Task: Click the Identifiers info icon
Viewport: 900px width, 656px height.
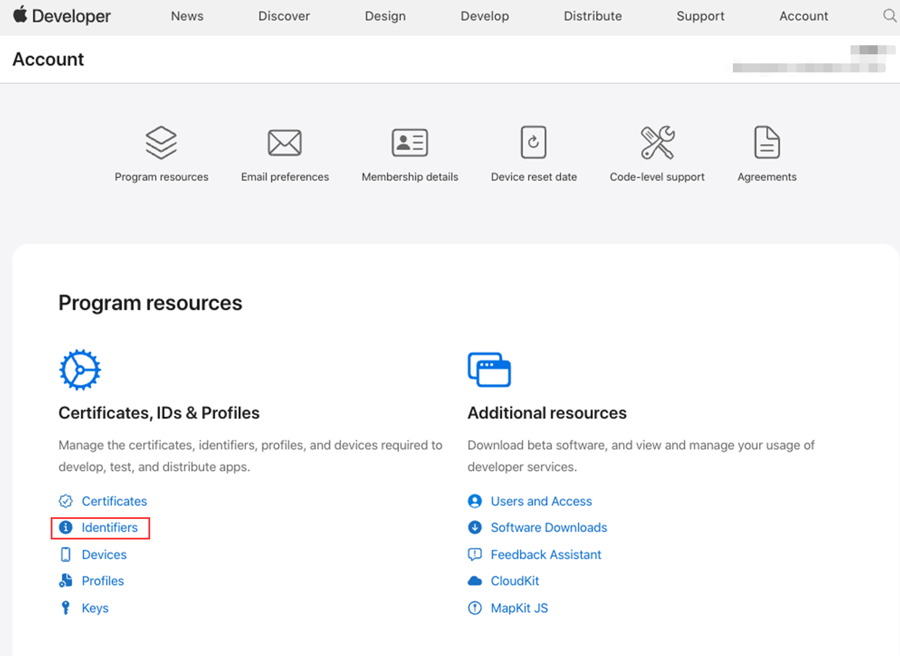Action: 66,527
